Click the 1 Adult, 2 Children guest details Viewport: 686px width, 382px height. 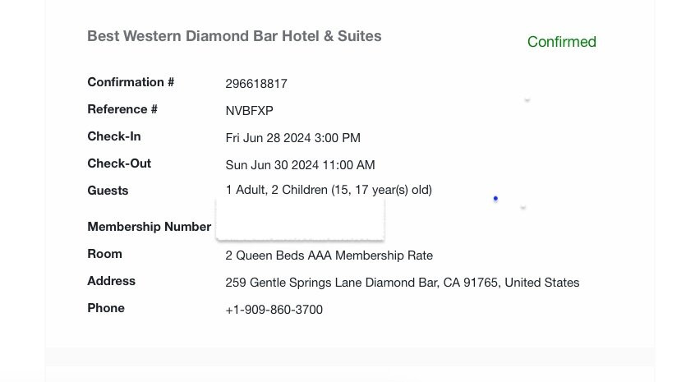click(x=329, y=191)
